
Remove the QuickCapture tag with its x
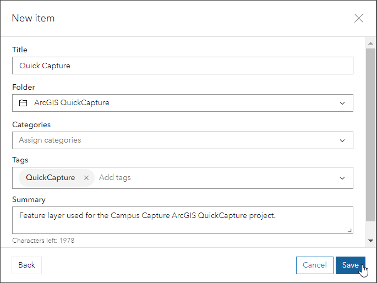pos(86,178)
